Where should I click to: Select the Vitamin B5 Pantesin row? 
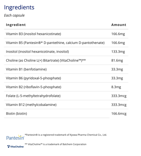(x=66, y=43)
